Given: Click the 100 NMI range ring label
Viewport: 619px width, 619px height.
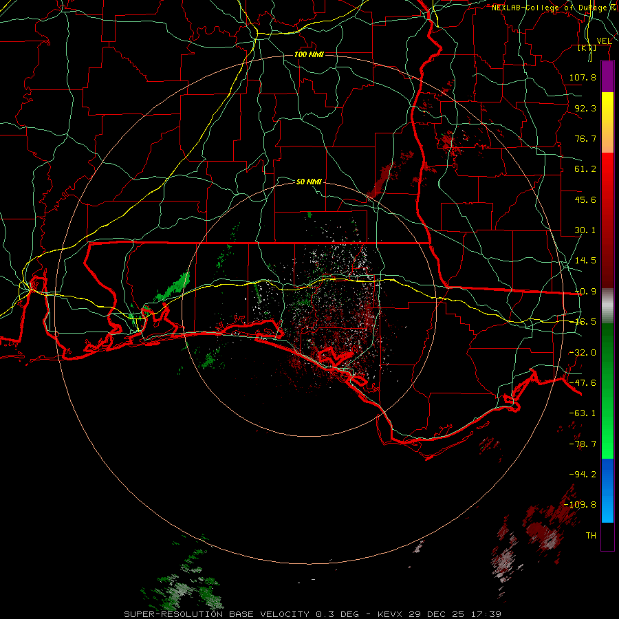Looking at the screenshot, I should pos(309,54).
